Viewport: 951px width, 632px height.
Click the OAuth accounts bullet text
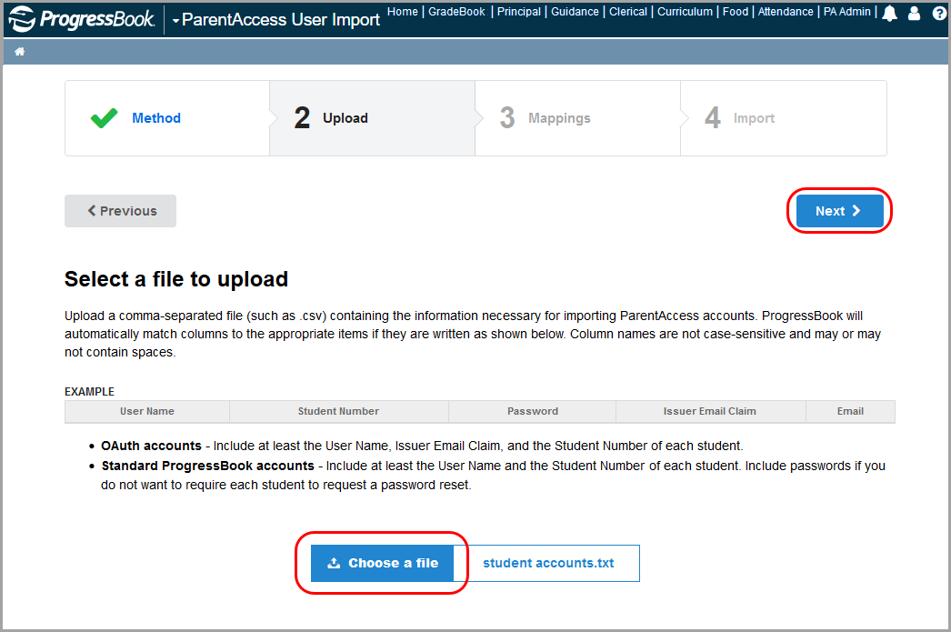(422, 446)
